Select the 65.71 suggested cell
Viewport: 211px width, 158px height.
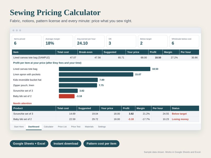114,57
